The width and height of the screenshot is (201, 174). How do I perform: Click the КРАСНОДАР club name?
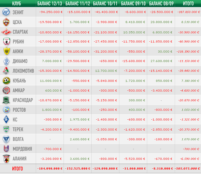pyautogui.click(x=23, y=100)
